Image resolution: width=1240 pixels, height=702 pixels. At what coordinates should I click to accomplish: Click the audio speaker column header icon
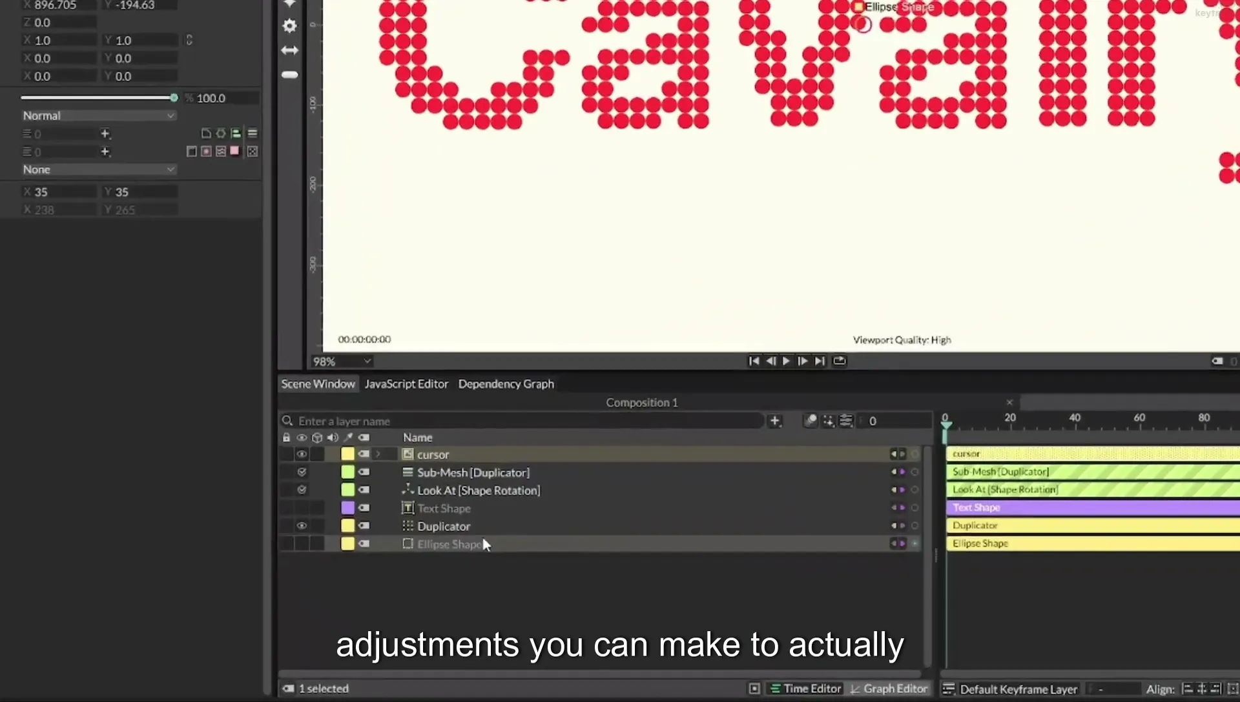(333, 437)
